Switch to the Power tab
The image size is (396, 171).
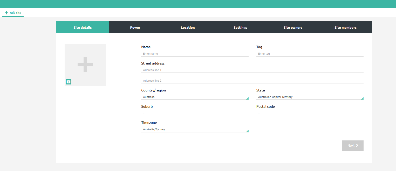coord(135,27)
